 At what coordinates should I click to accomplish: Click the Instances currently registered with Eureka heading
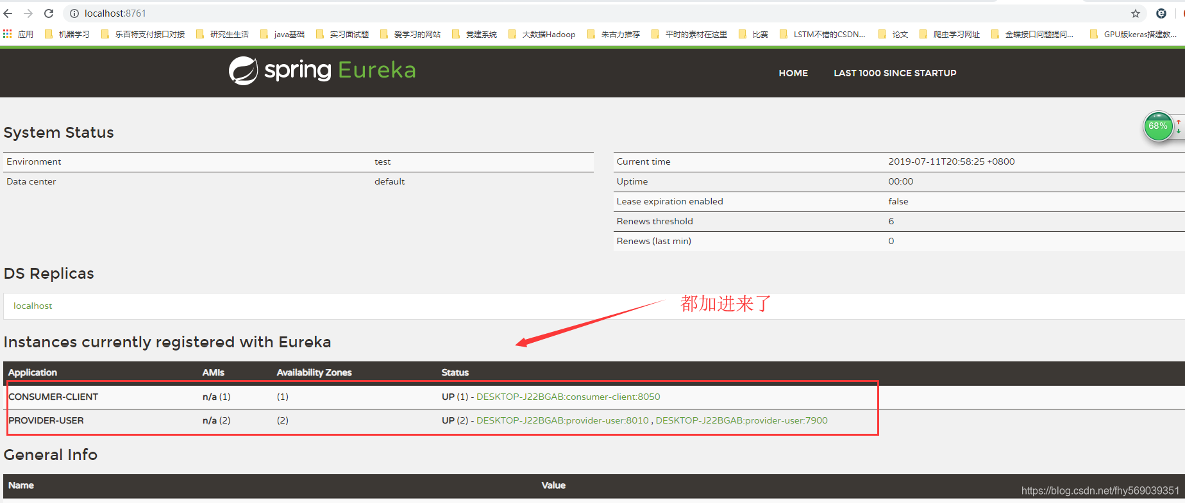pyautogui.click(x=167, y=342)
